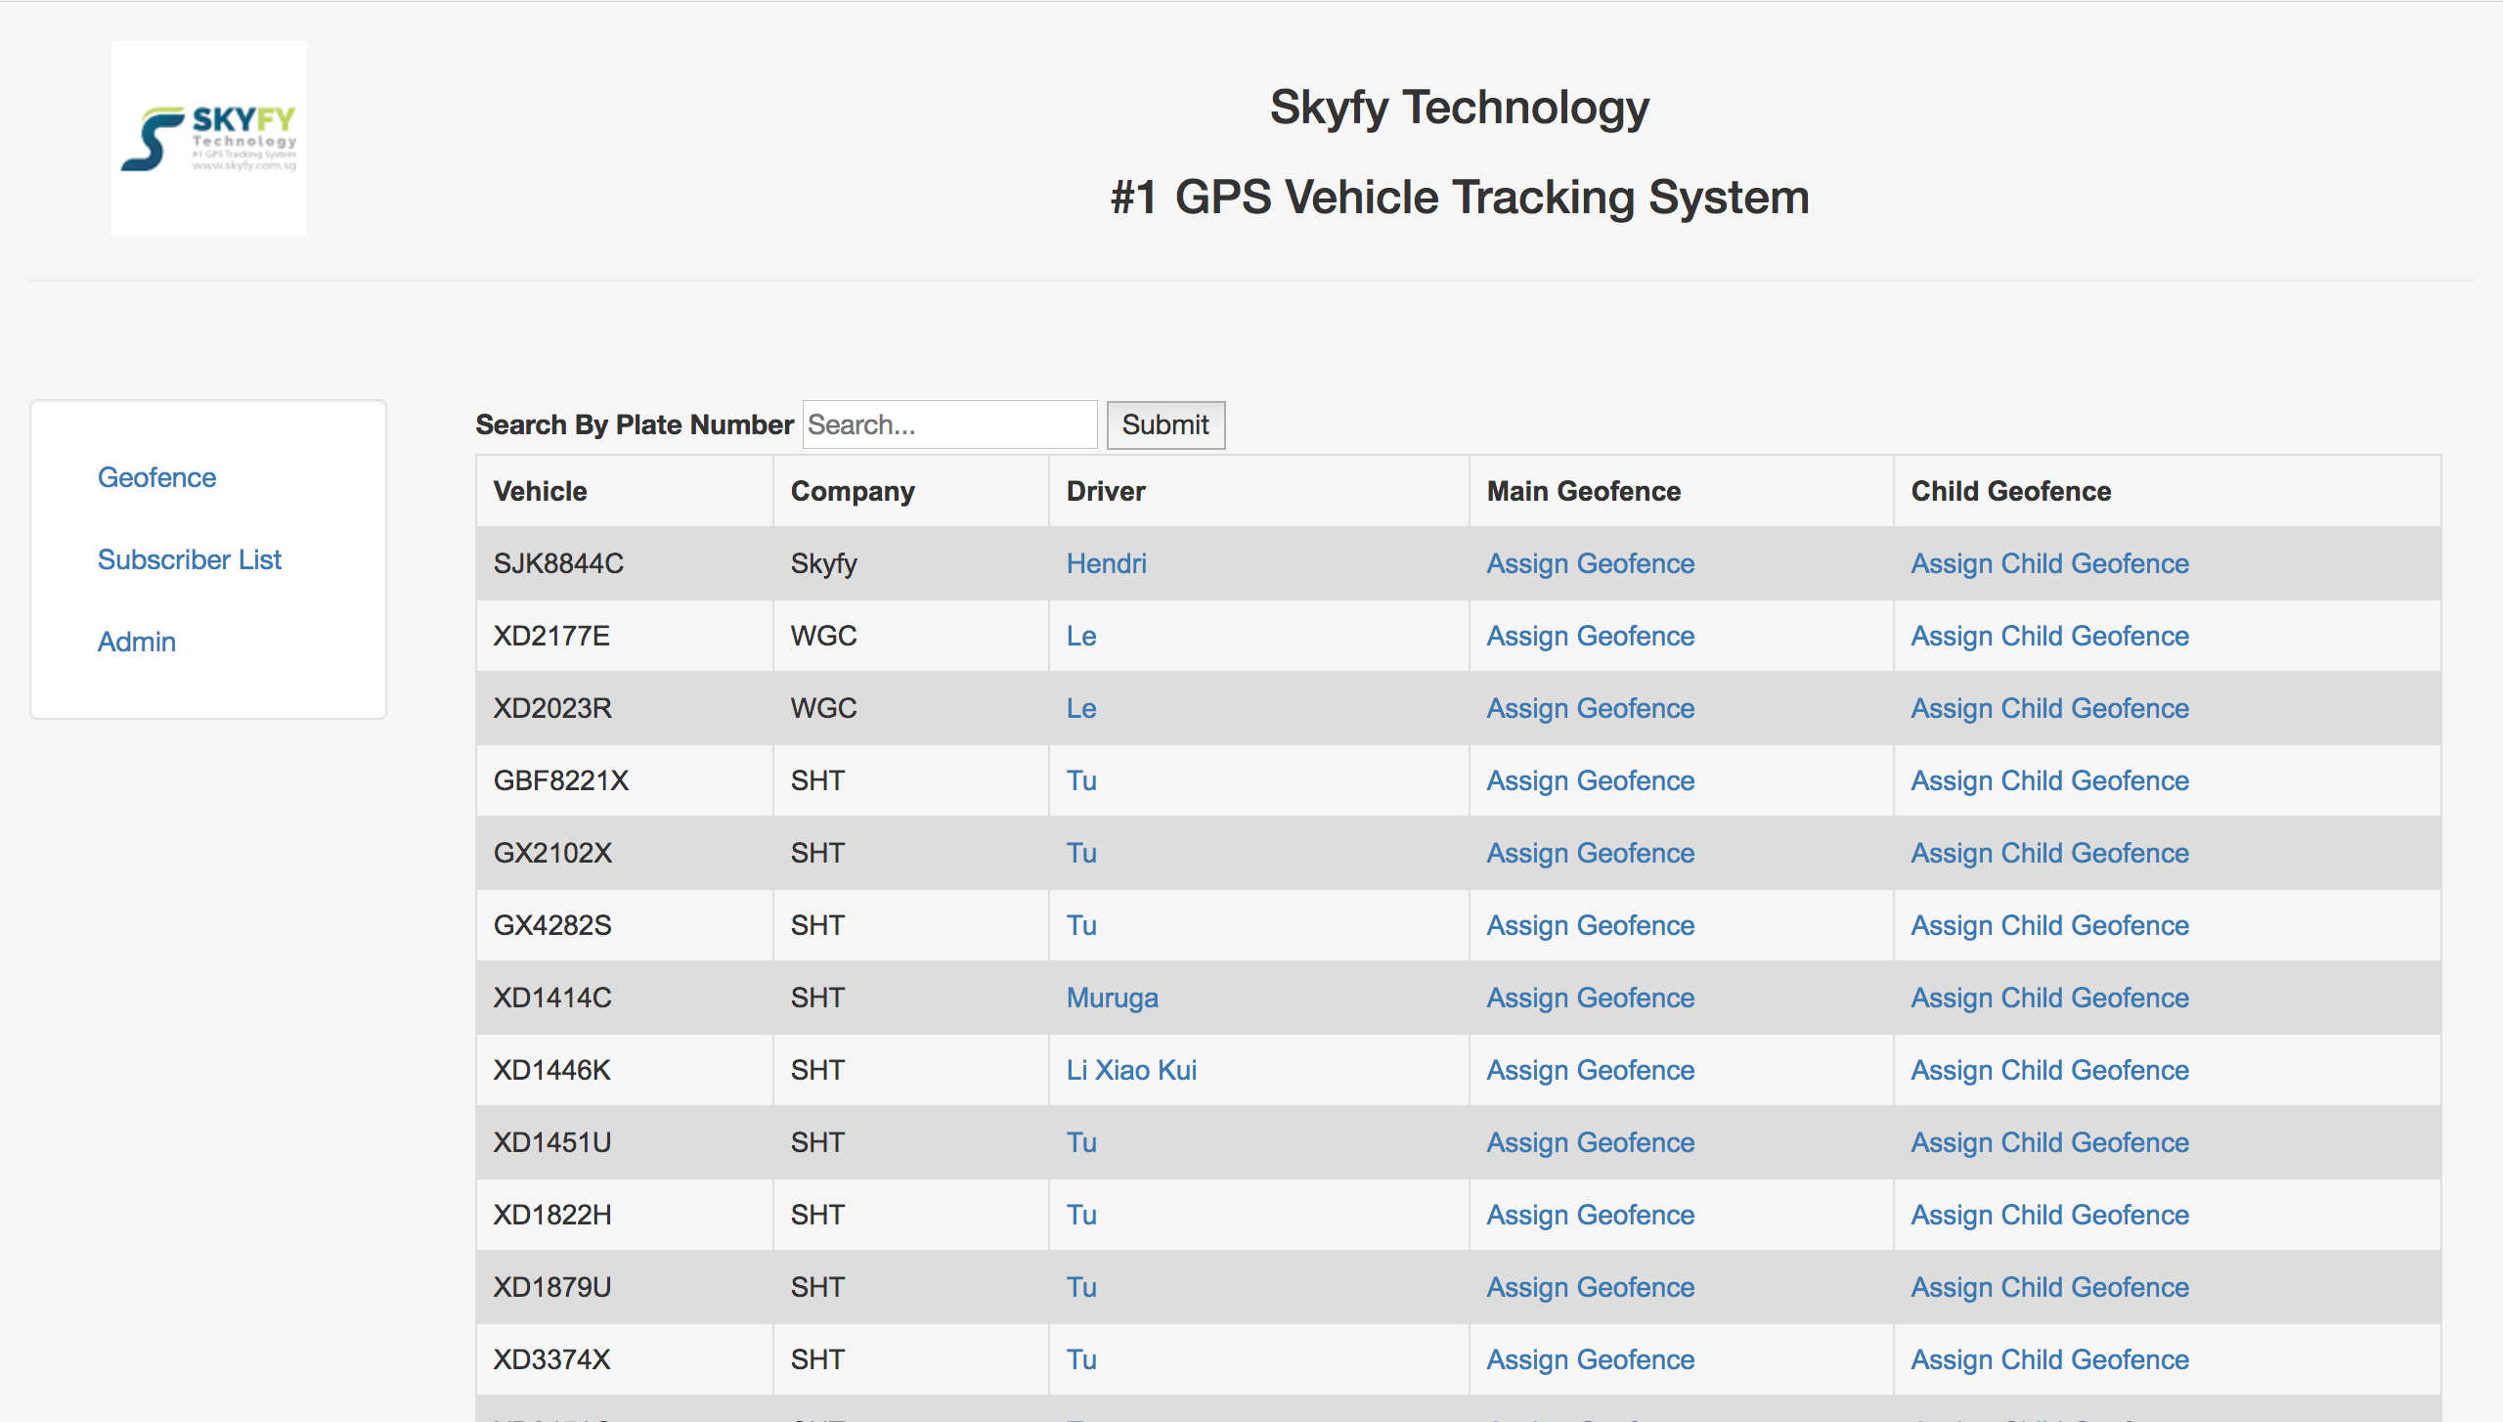The width and height of the screenshot is (2503, 1422).
Task: Open driver Hendri's link
Action: coord(1106,563)
